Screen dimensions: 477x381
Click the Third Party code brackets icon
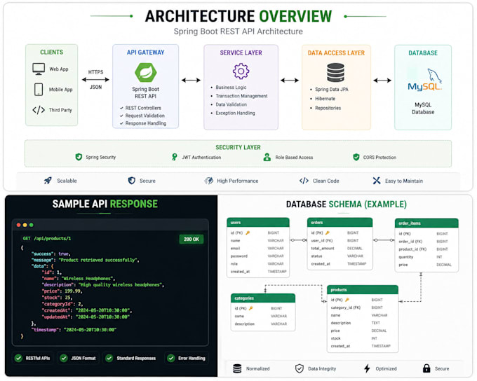(x=39, y=110)
